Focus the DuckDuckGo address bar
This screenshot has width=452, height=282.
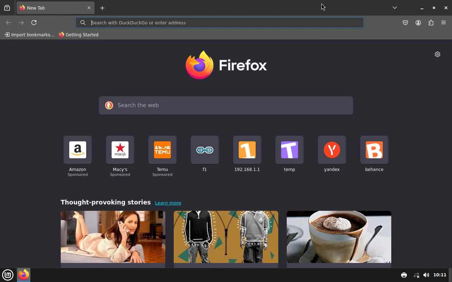tap(220, 23)
